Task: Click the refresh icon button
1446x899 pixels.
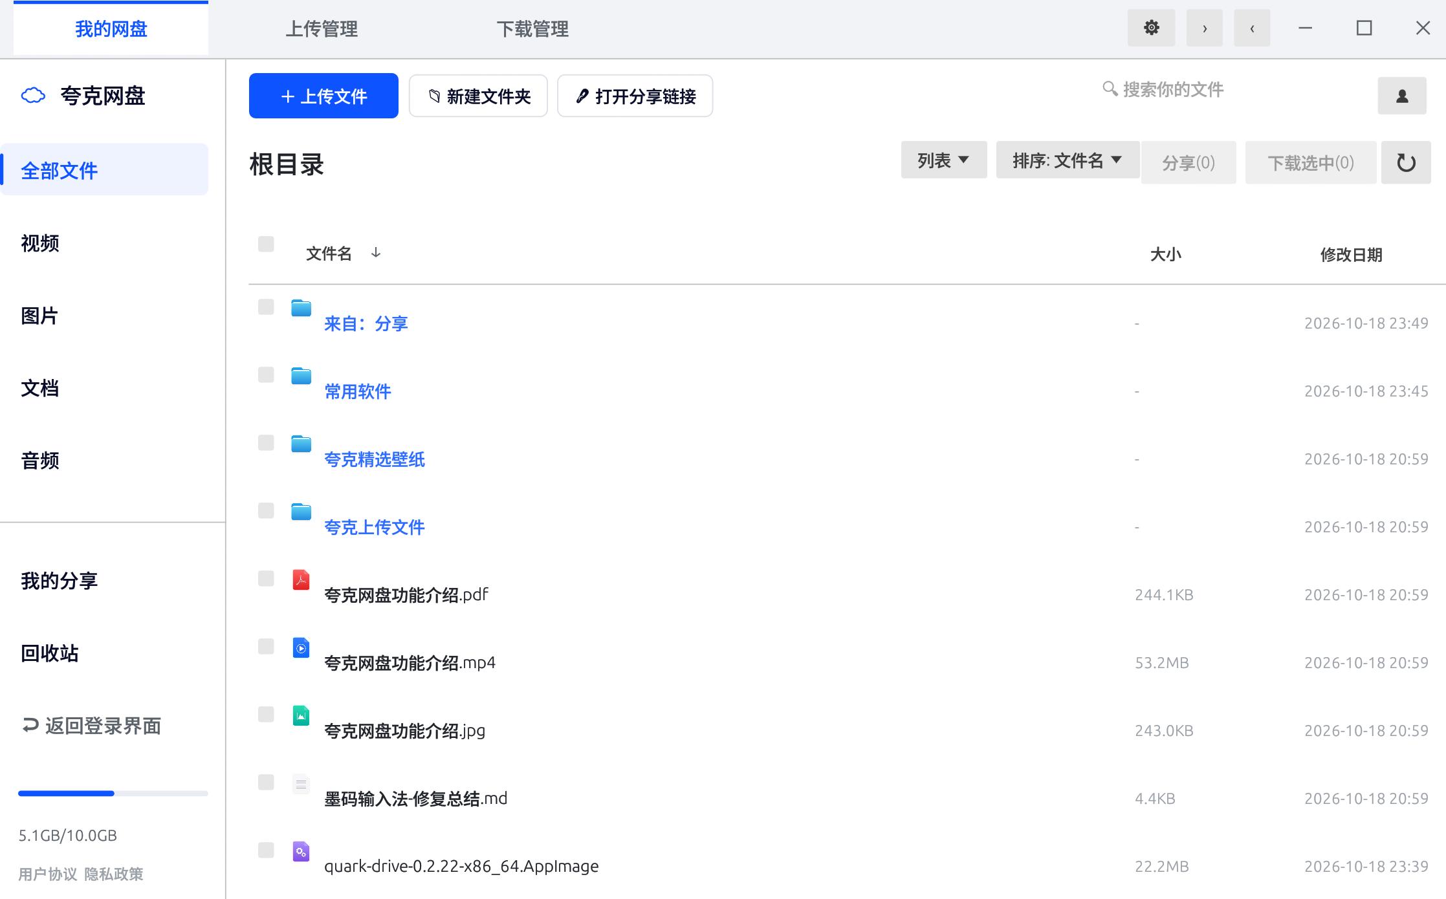Action: pyautogui.click(x=1406, y=162)
